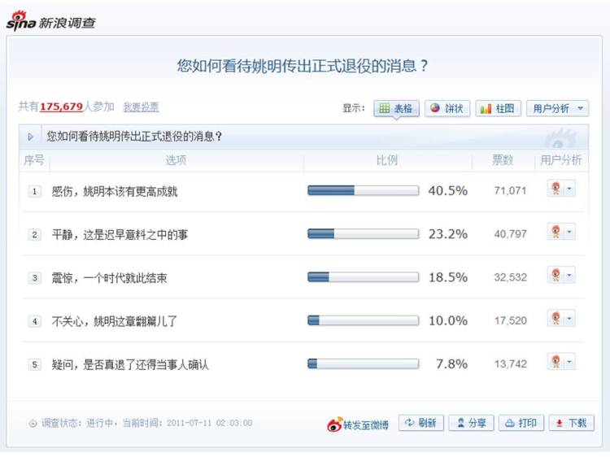Expand user analysis dropdown for option 5
The height and width of the screenshot is (457, 610).
[x=569, y=362]
